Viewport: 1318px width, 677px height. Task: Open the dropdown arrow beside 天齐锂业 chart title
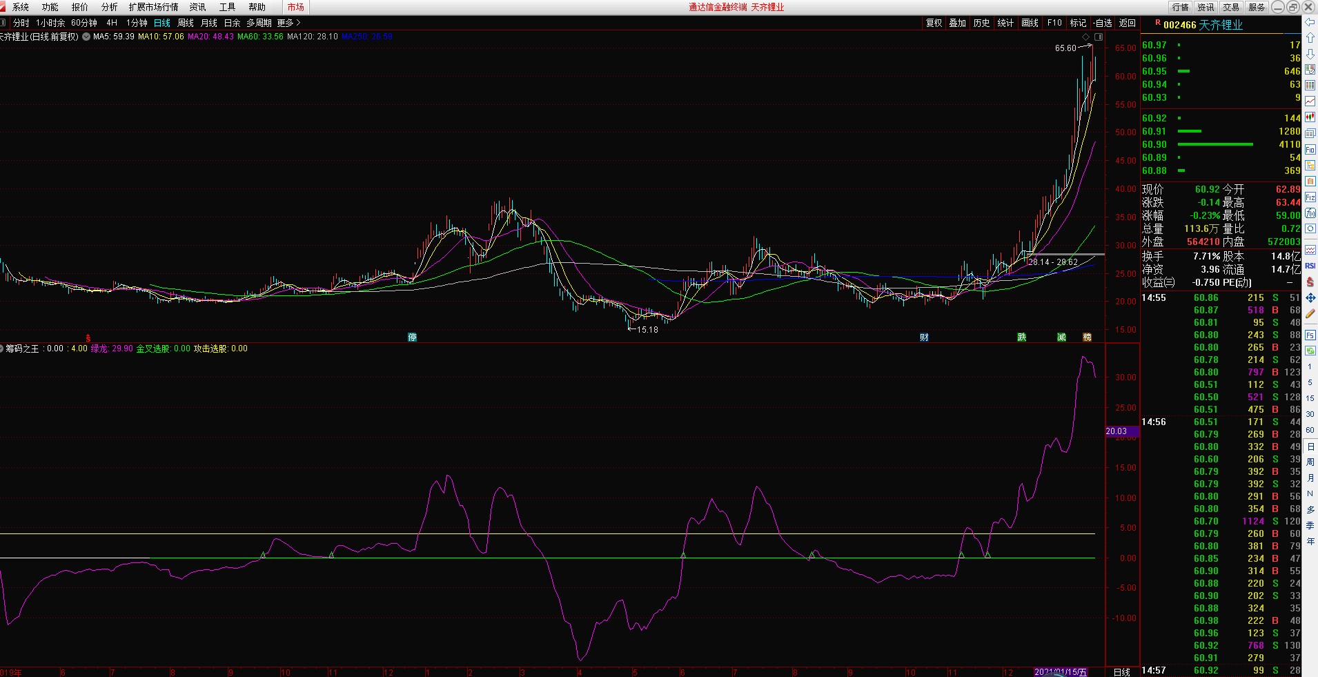(x=86, y=37)
